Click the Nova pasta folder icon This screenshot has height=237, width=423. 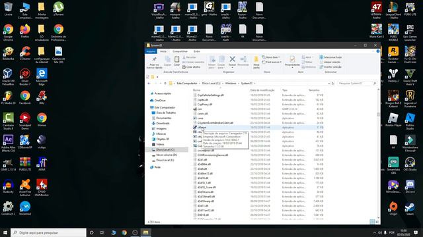256,59
